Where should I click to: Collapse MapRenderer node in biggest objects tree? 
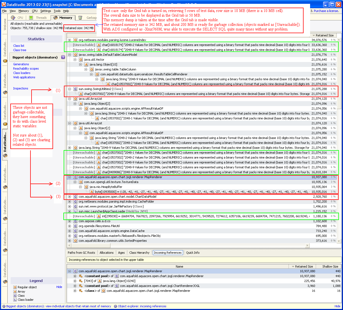point(70,177)
